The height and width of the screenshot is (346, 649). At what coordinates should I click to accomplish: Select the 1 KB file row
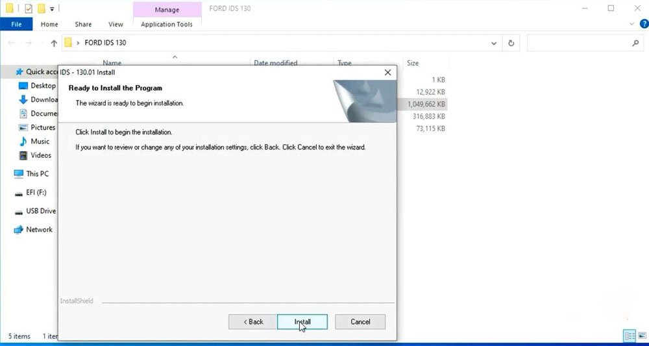[x=438, y=79]
